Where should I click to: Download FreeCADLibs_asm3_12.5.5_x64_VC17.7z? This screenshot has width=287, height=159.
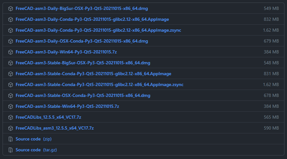(x=55, y=128)
